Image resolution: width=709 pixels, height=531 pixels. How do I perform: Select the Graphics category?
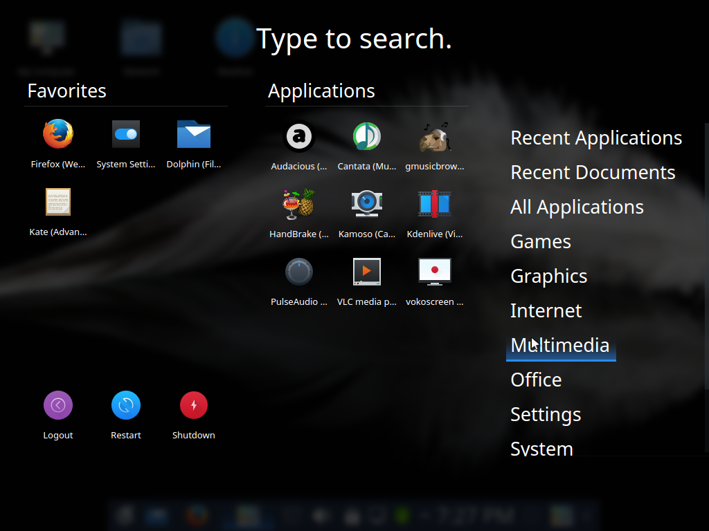point(548,276)
